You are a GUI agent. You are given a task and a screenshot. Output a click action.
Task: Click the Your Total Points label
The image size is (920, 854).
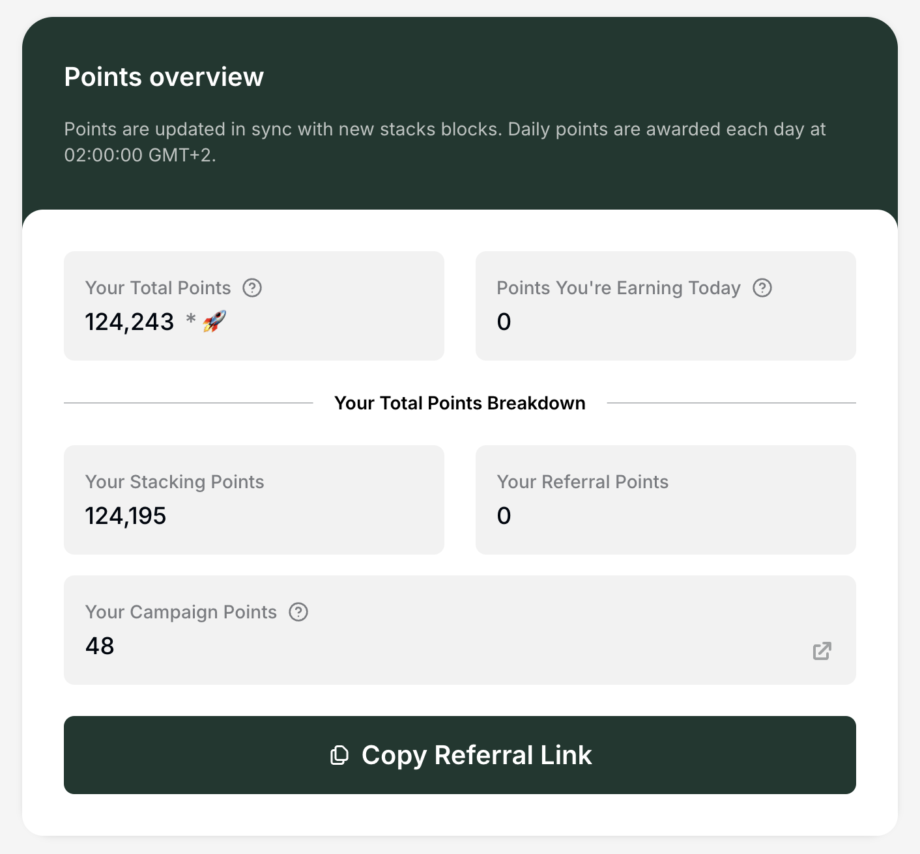pos(158,288)
